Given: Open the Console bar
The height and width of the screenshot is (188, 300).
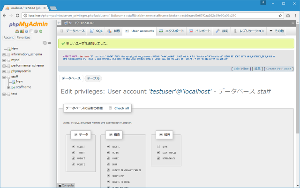Looking at the screenshot, I should pyautogui.click(x=66, y=185).
